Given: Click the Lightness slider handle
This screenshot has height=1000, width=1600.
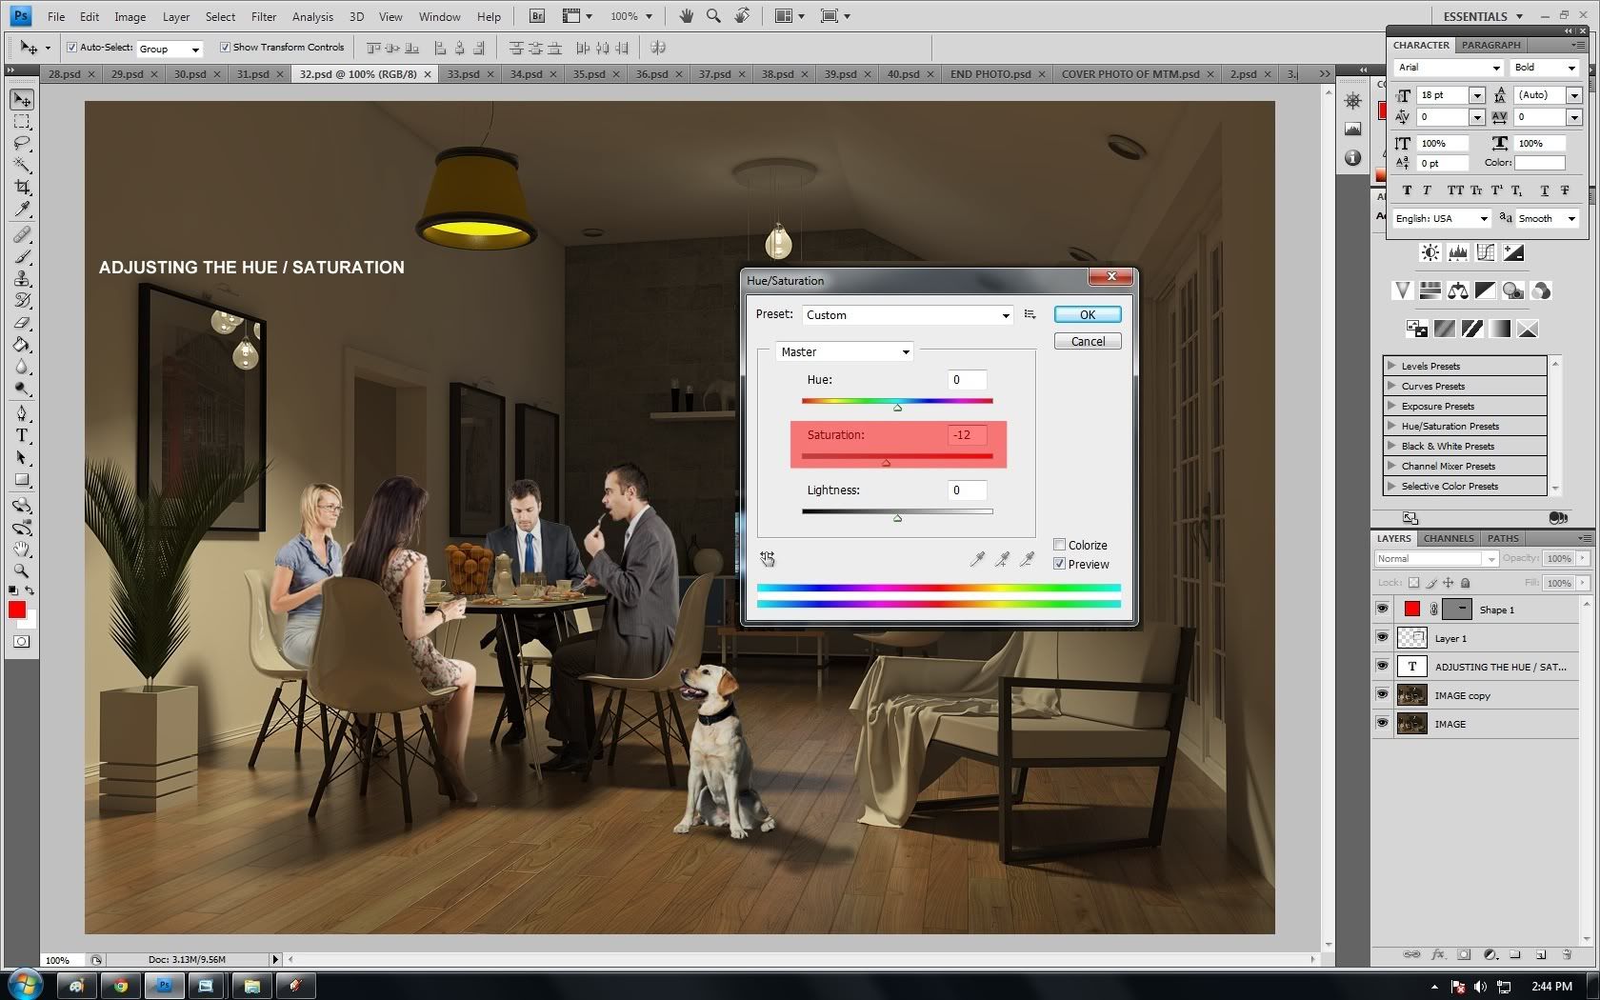Looking at the screenshot, I should [897, 518].
